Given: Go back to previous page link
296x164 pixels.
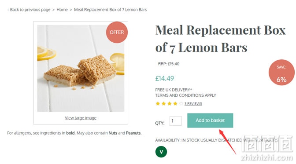Looking at the screenshot, I should pyautogui.click(x=30, y=10).
